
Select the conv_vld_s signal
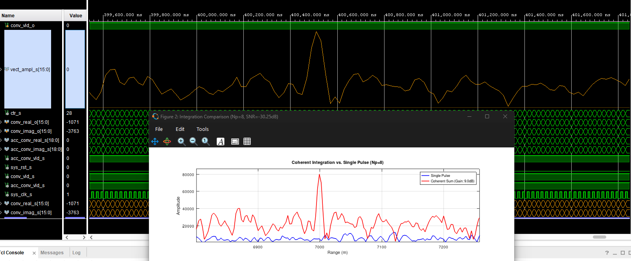[22, 176]
